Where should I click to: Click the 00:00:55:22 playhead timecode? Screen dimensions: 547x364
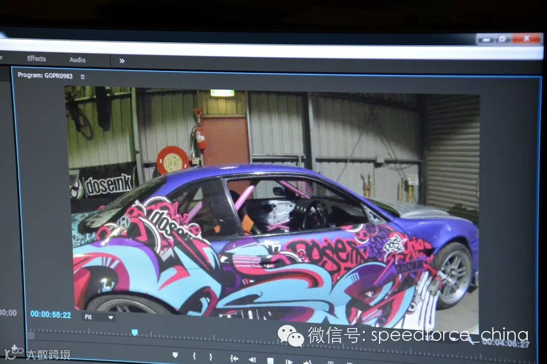tap(50, 314)
